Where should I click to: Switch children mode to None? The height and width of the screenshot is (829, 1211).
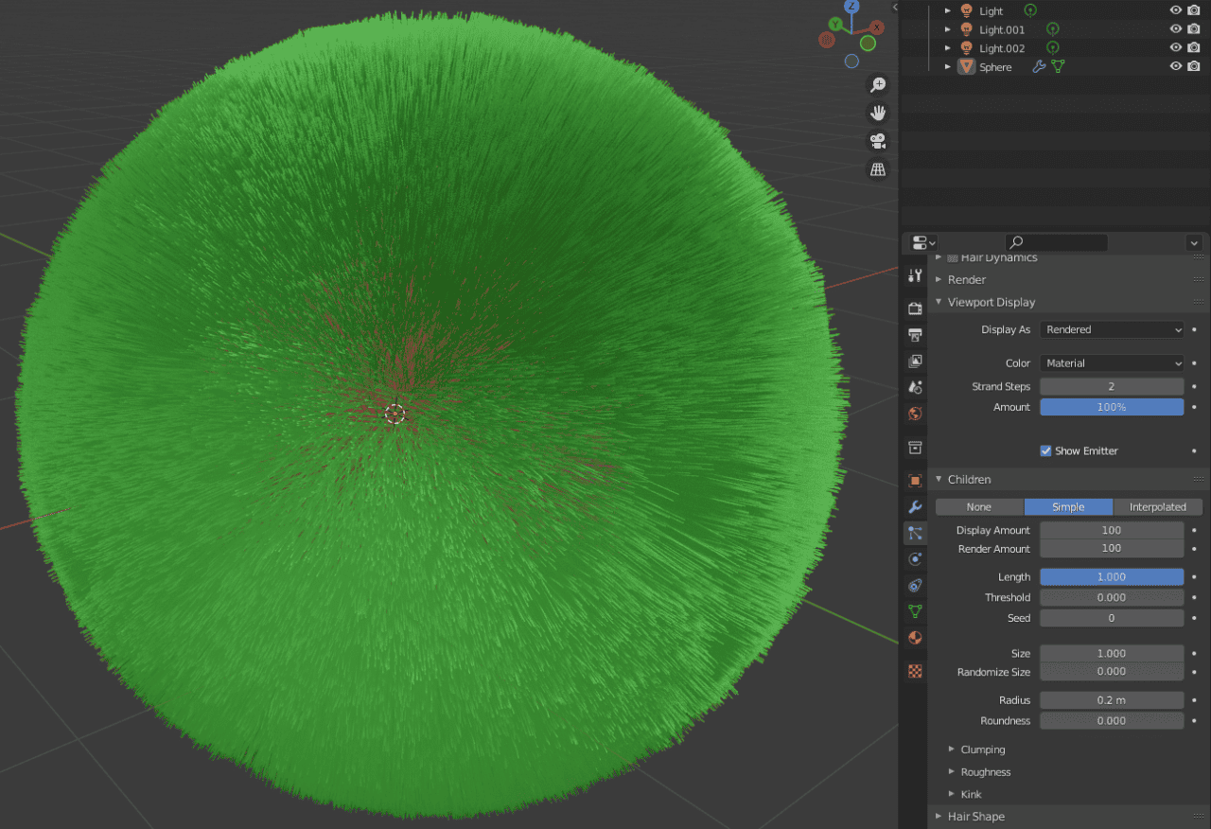coord(979,506)
